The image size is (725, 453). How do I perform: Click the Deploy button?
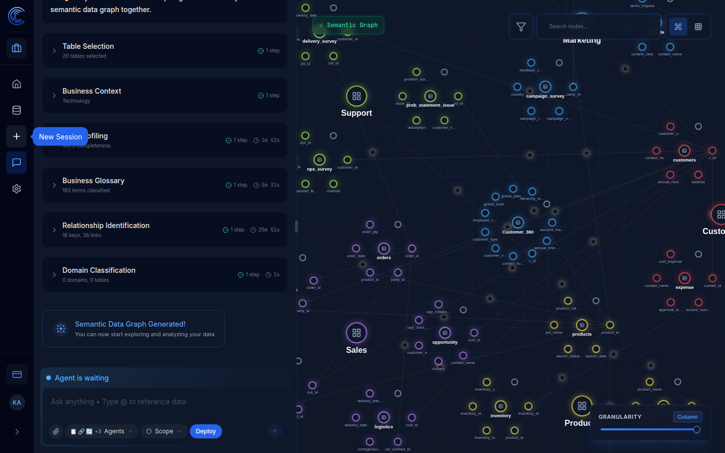tap(206, 431)
